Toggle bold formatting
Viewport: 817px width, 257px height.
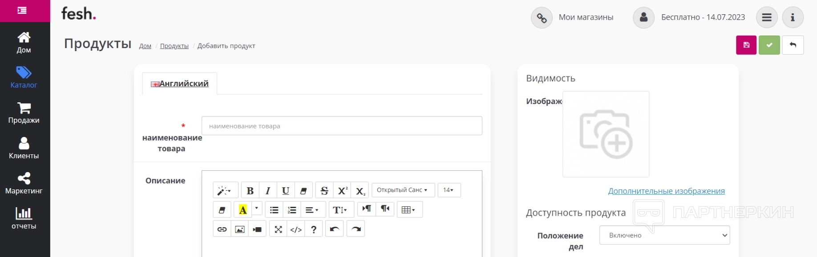click(250, 190)
